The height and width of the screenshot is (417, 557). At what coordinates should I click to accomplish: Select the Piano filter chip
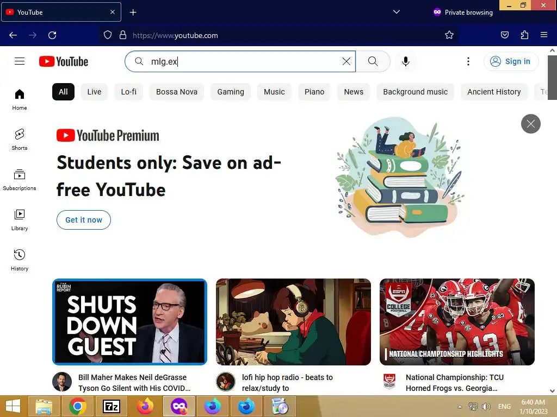pyautogui.click(x=314, y=92)
